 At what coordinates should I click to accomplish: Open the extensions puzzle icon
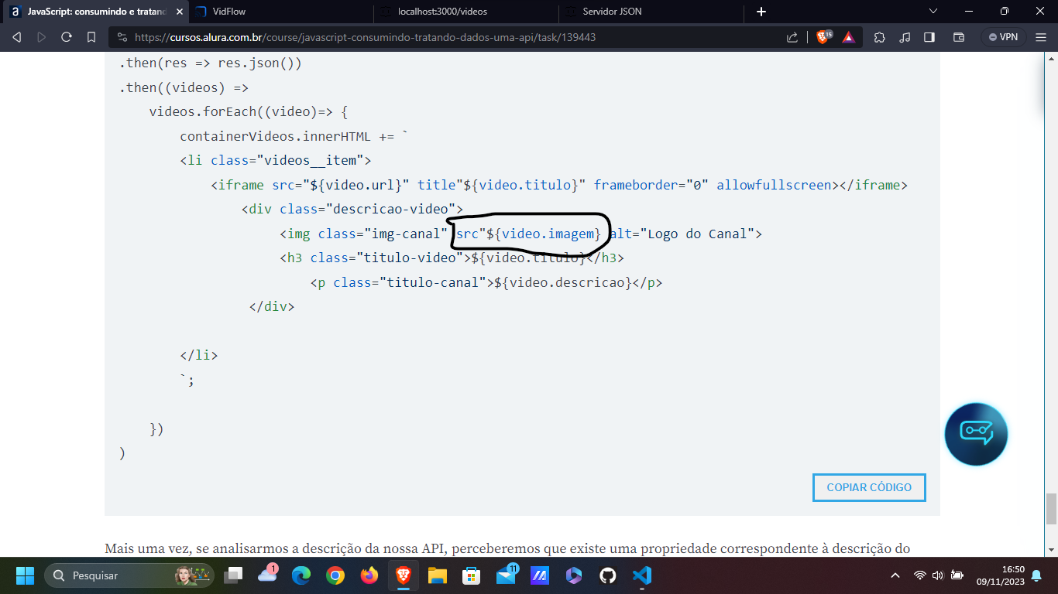(879, 37)
